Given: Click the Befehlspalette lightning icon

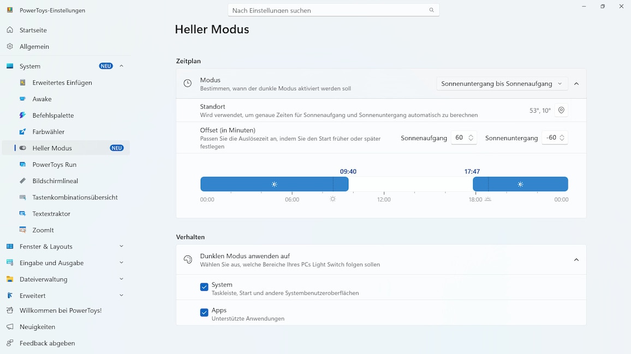Looking at the screenshot, I should click(x=23, y=115).
